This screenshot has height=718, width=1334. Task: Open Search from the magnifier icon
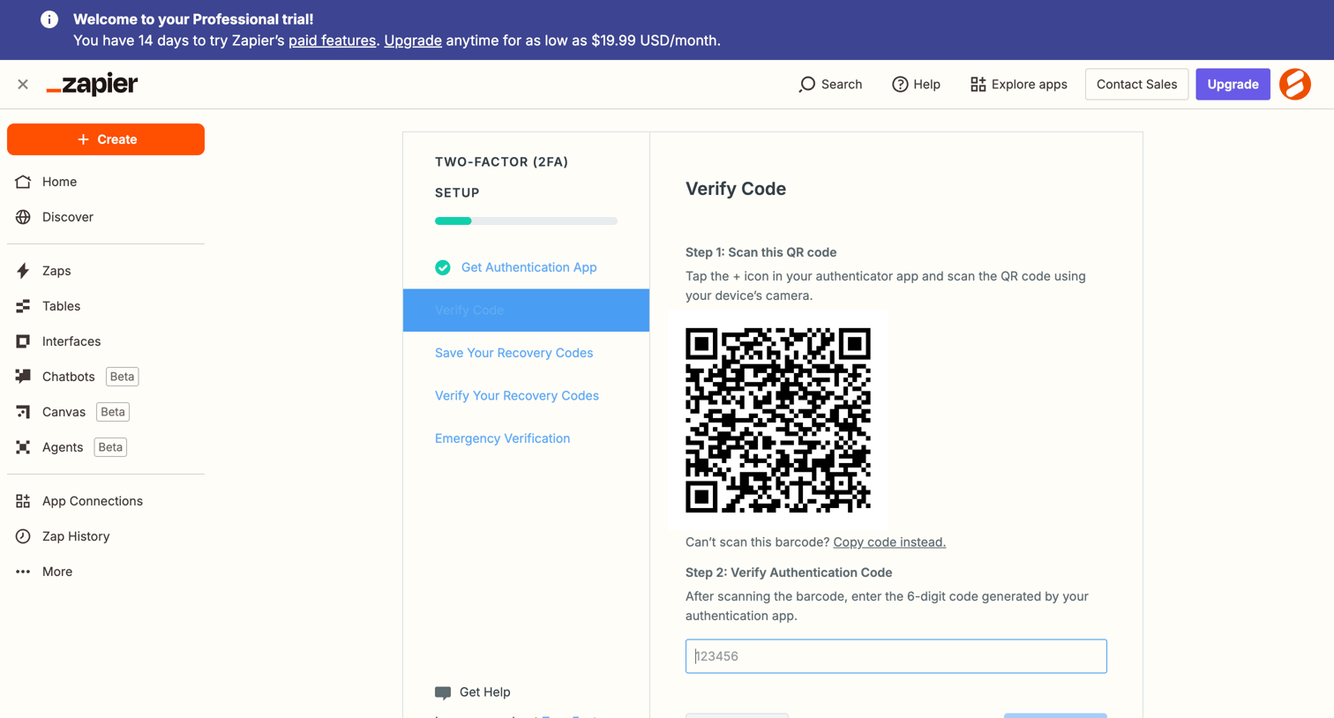pyautogui.click(x=806, y=85)
